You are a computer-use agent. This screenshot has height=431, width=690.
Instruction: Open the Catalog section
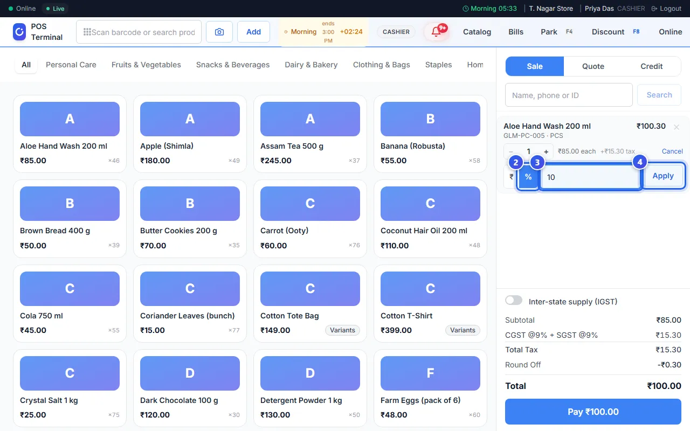pyautogui.click(x=477, y=32)
